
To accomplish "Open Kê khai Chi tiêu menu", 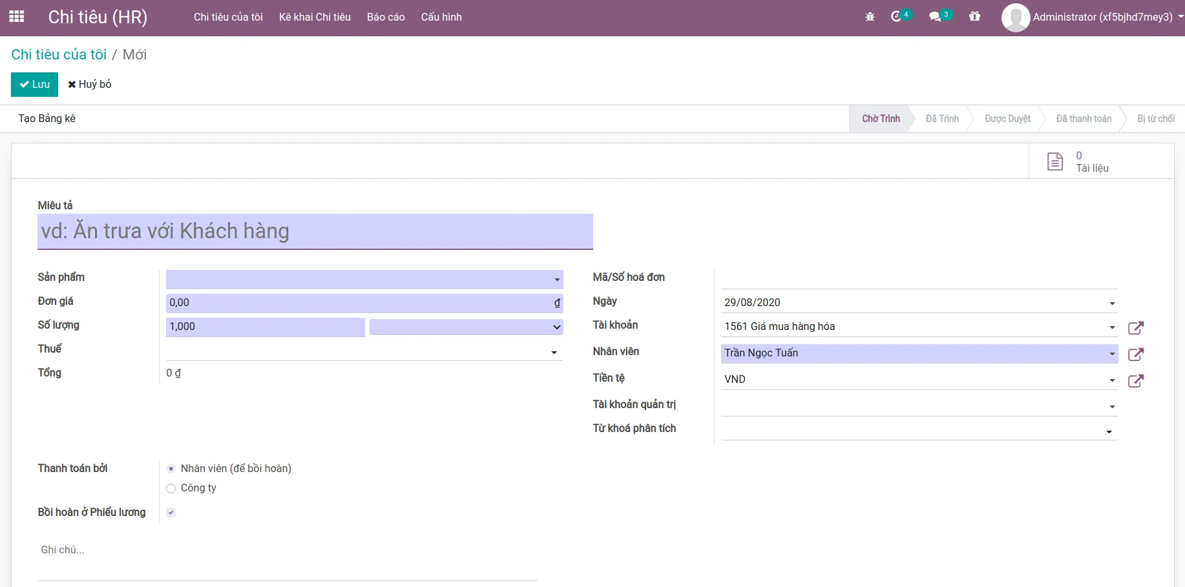I will click(x=315, y=17).
